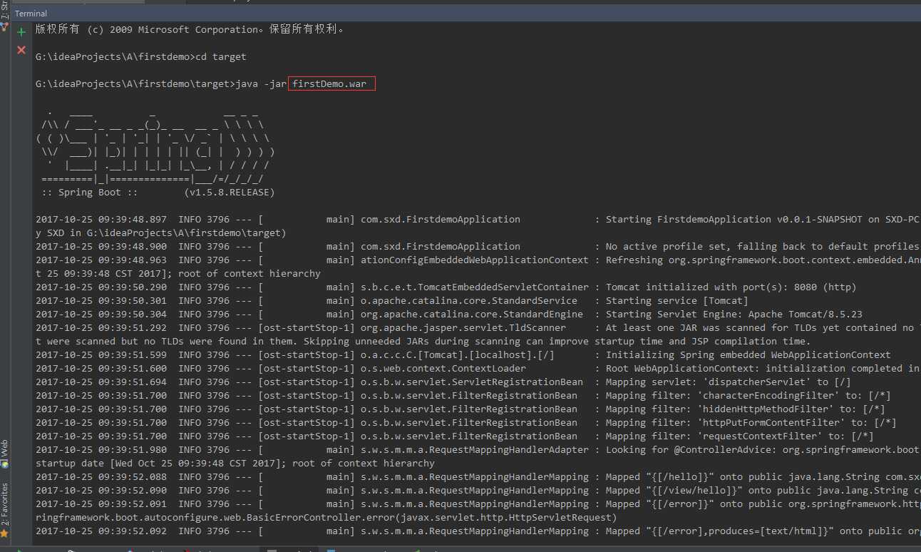Open a new terminal session with the green plus
Viewport: 921px width, 552px height.
coord(21,32)
